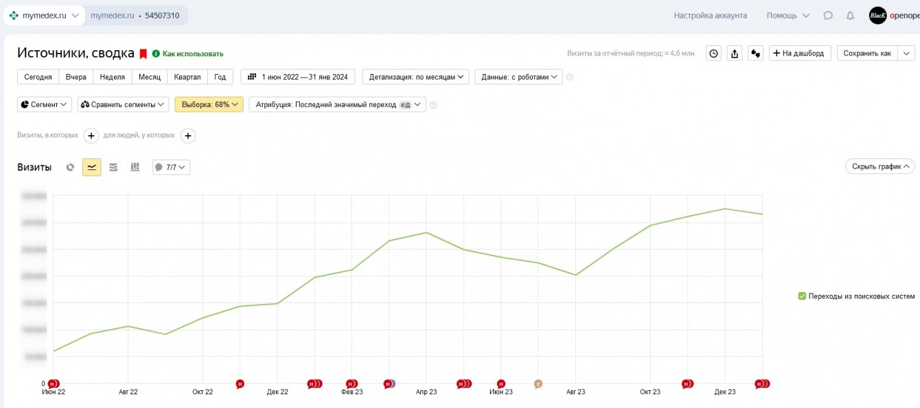Click the Визиты chart heading
This screenshot has width=920, height=408.
point(34,167)
